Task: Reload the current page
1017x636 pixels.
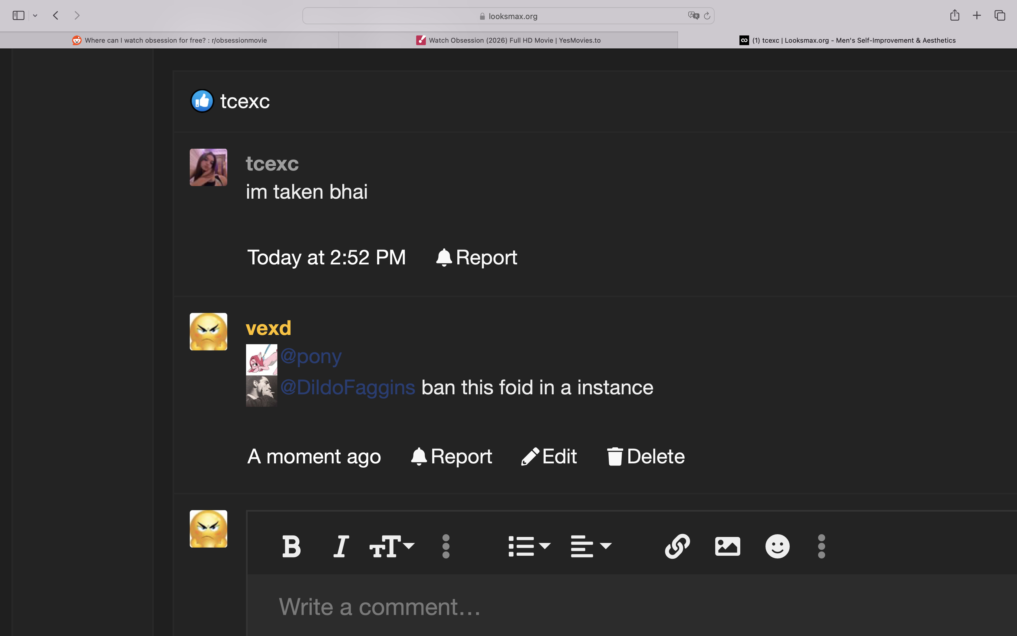Action: tap(707, 15)
